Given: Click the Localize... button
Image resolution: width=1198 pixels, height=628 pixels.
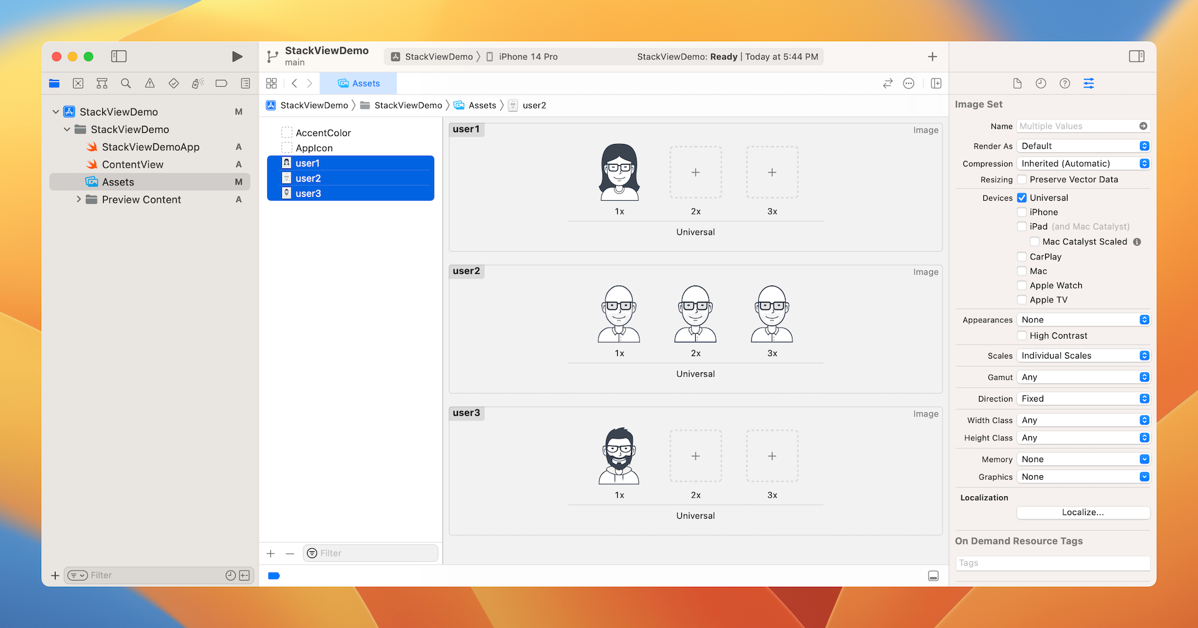Looking at the screenshot, I should 1083,512.
